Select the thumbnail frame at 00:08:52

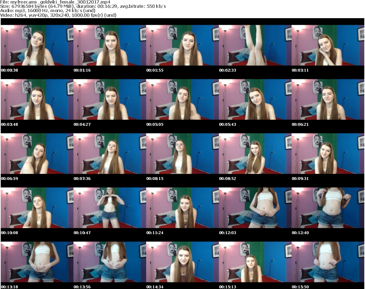tap(255, 154)
